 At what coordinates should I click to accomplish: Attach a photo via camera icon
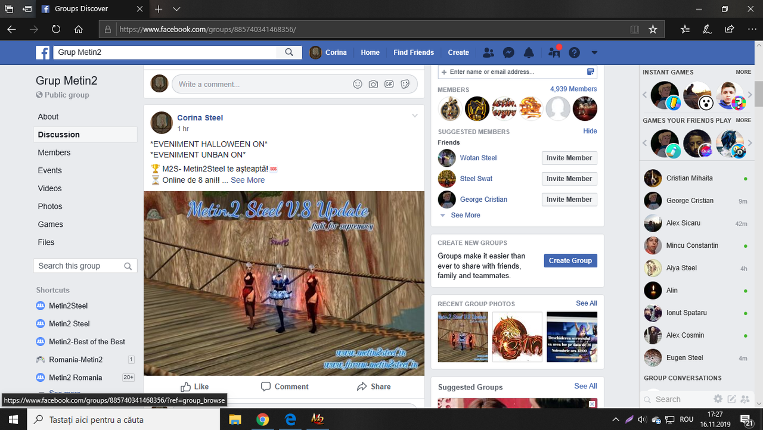pyautogui.click(x=373, y=84)
